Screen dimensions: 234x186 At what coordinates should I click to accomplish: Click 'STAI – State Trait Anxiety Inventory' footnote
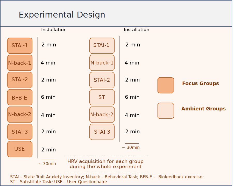coord(47,177)
